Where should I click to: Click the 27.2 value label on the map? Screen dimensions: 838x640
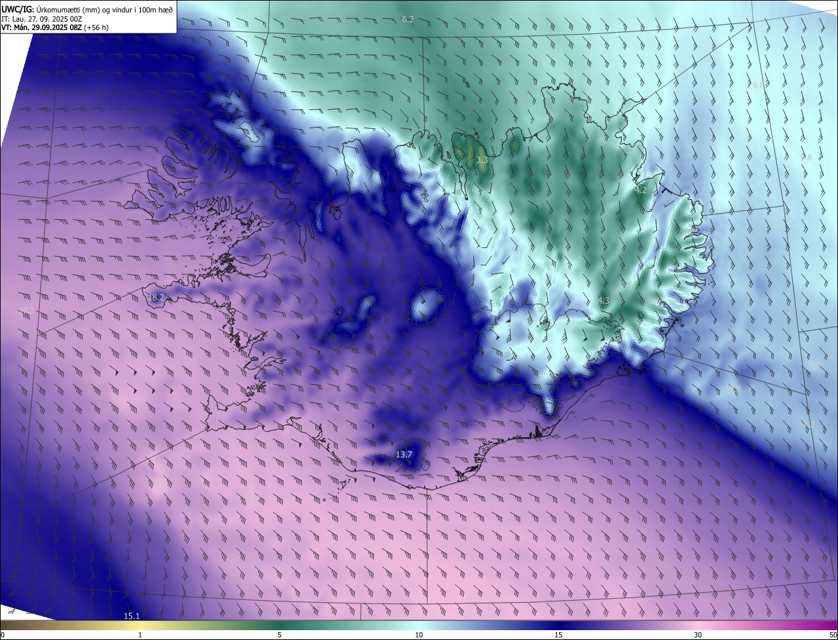coord(26,310)
